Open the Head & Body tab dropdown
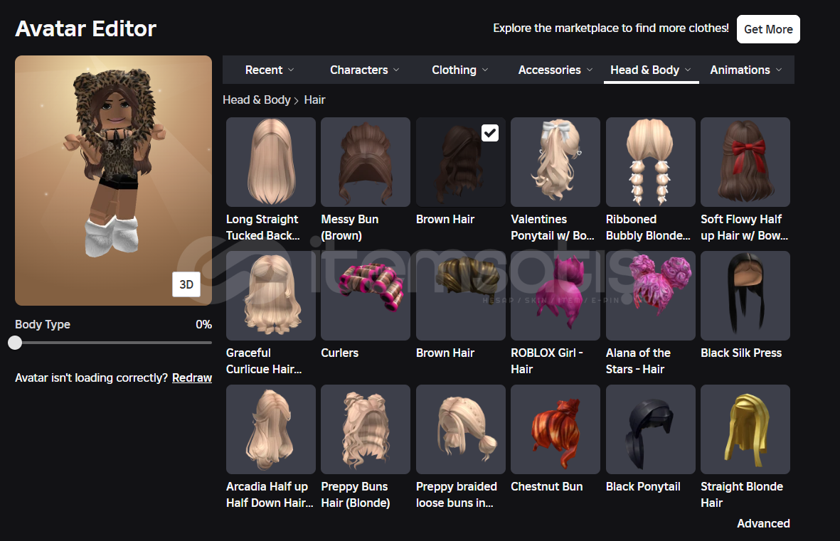840x541 pixels. point(651,70)
